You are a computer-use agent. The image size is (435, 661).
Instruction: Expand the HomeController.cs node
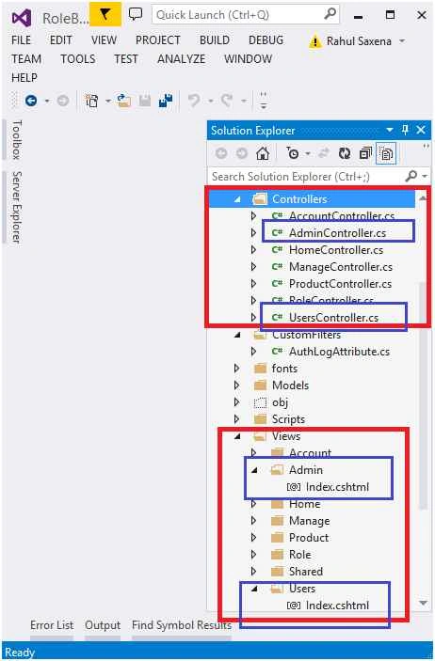tap(253, 249)
